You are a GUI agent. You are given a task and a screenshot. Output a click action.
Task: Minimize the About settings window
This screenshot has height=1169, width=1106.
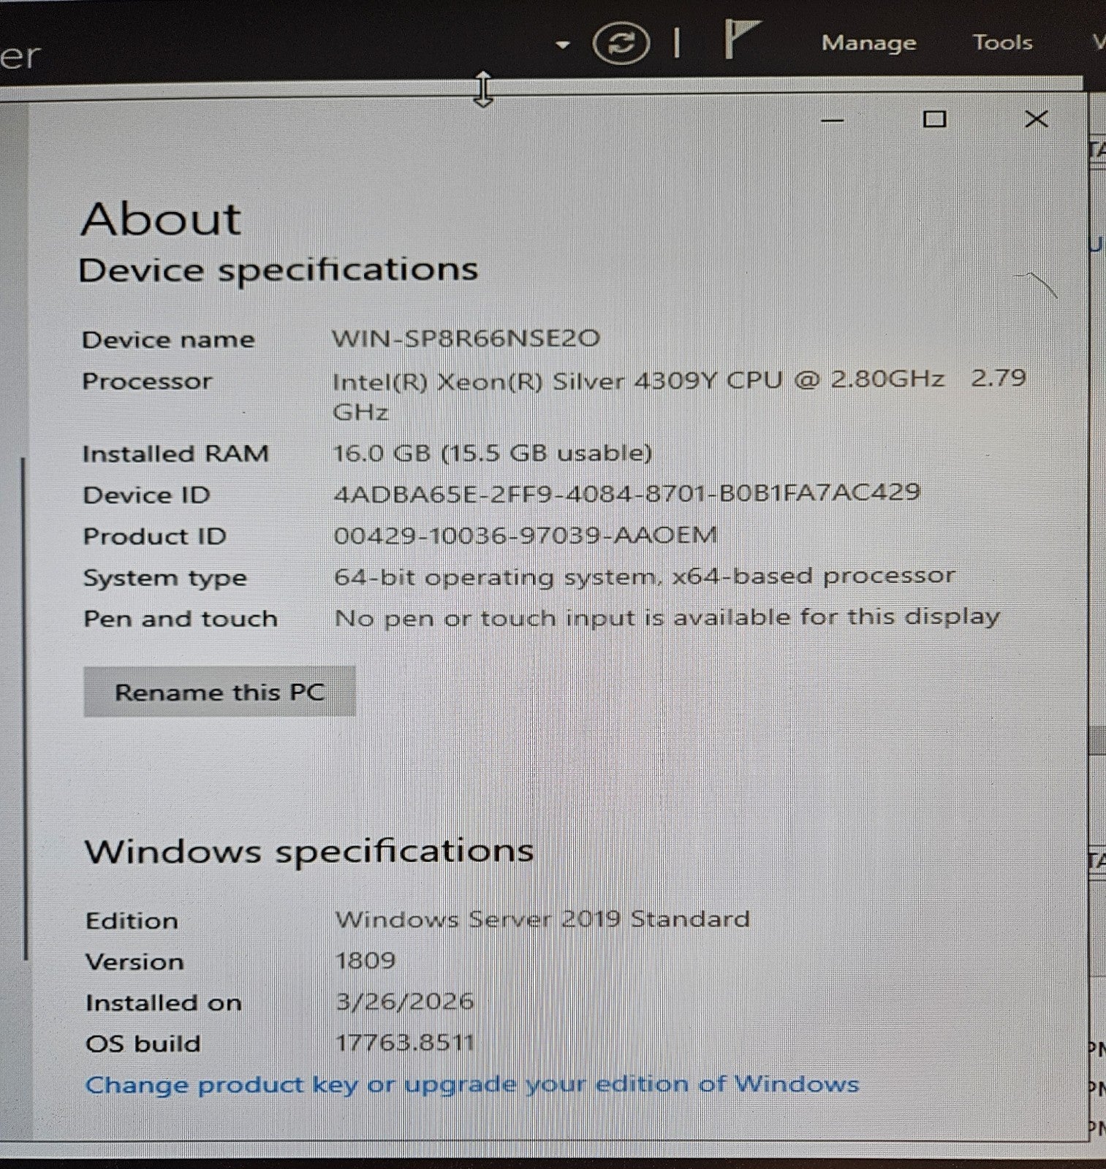click(833, 120)
